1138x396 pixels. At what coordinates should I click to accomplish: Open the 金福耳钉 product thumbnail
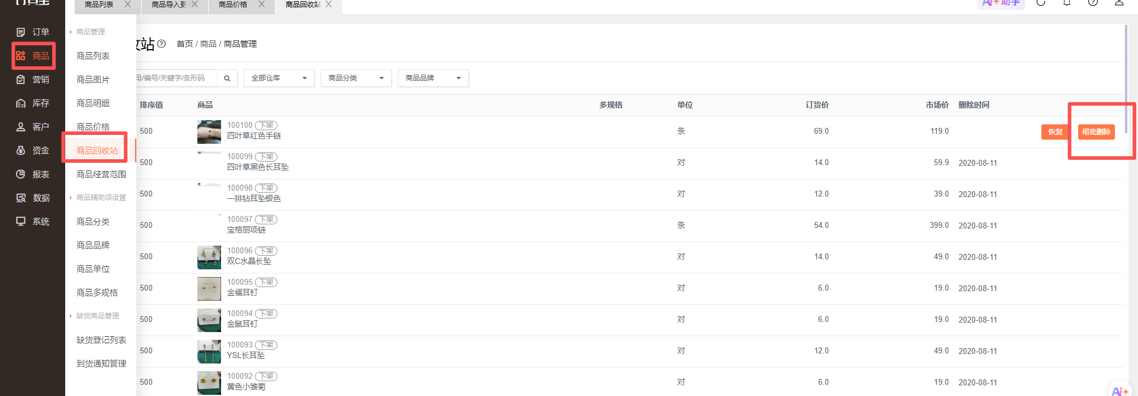tap(209, 289)
